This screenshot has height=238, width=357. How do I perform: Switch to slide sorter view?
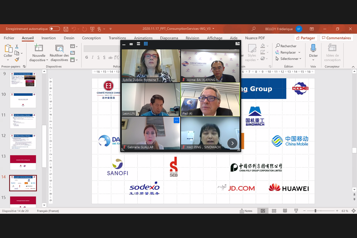274,211
